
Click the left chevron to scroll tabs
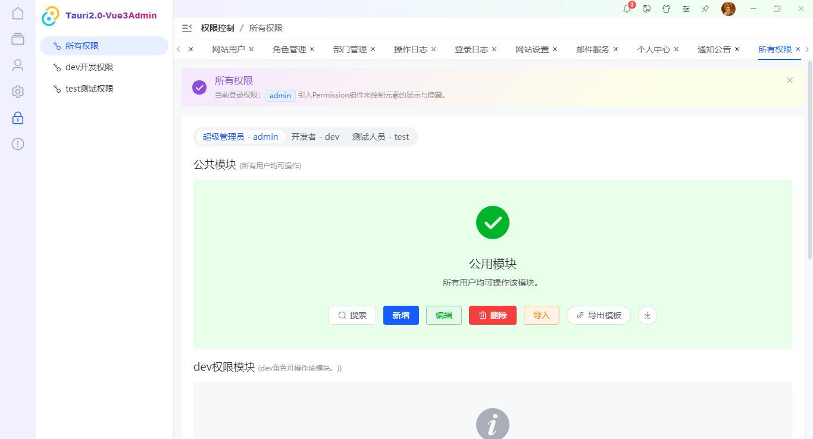(x=177, y=49)
